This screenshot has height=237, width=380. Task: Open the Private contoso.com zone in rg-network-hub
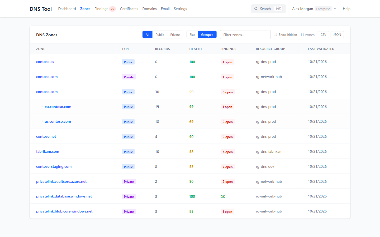click(x=47, y=77)
